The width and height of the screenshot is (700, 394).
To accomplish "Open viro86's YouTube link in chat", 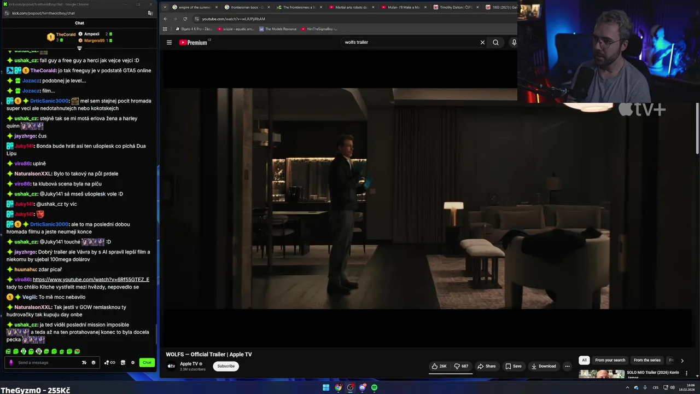I will click(x=91, y=280).
